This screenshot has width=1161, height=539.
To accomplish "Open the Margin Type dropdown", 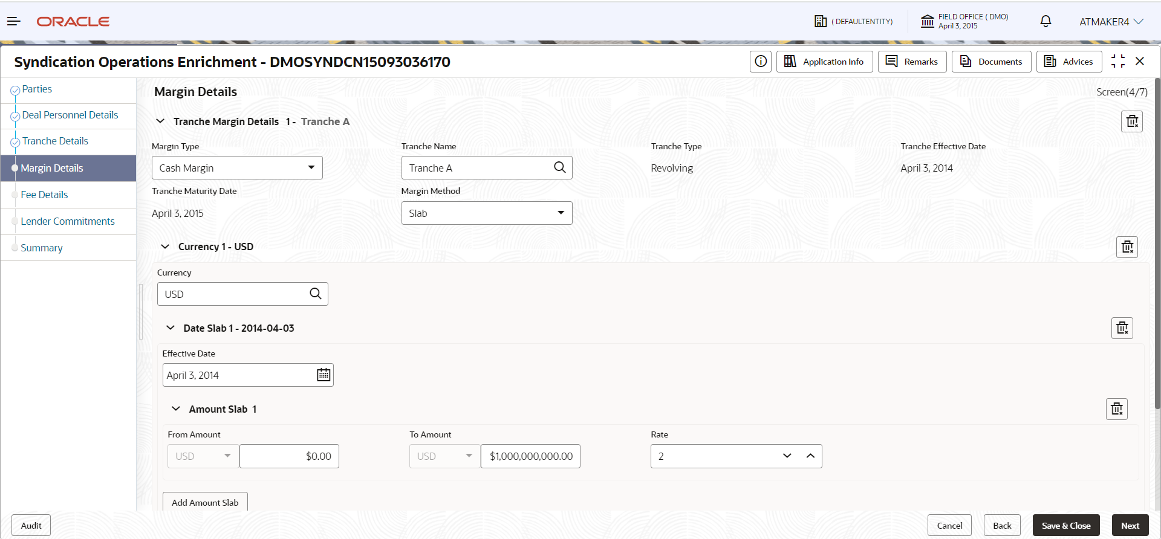I will coord(237,168).
